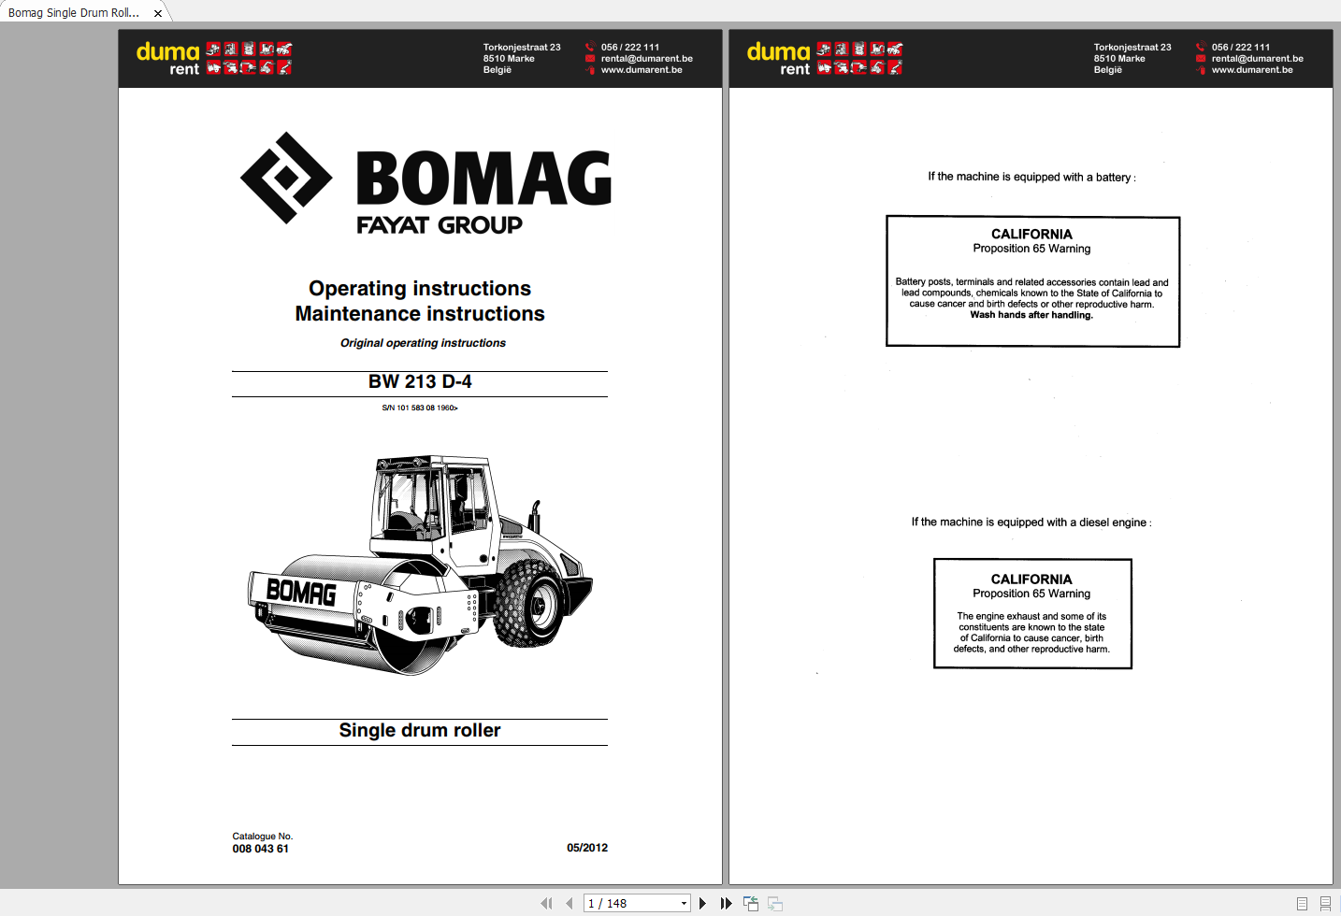
Task: Click the duma rent logo on left page
Action: 214,58
